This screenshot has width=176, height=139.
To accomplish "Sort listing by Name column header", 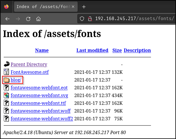I will pyautogui.click(x=42, y=50).
